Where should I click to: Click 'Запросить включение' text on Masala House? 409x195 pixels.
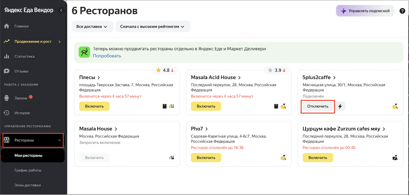click(x=100, y=142)
